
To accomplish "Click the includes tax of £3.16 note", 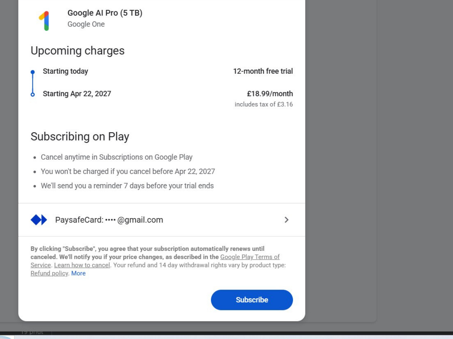I will click(x=263, y=104).
